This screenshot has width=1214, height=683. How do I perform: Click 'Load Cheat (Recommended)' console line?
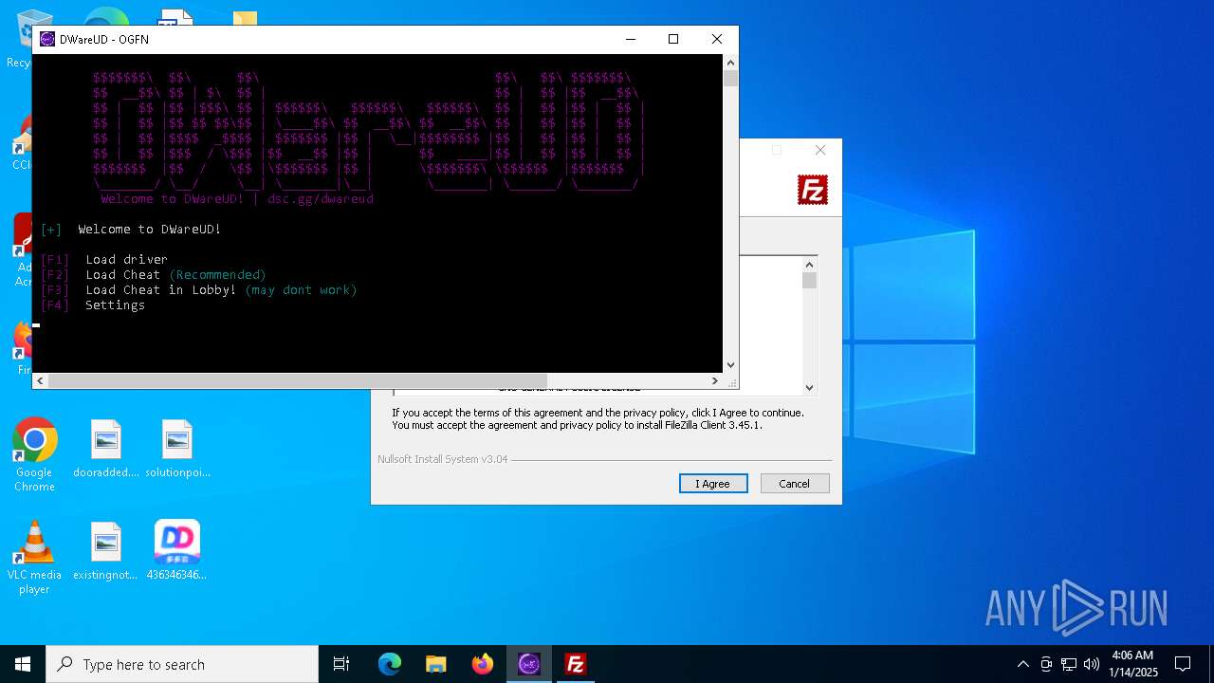coord(154,274)
